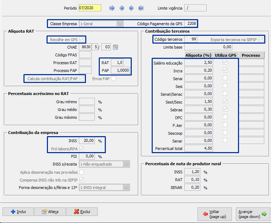Select the Código FPAS field

tap(85, 55)
